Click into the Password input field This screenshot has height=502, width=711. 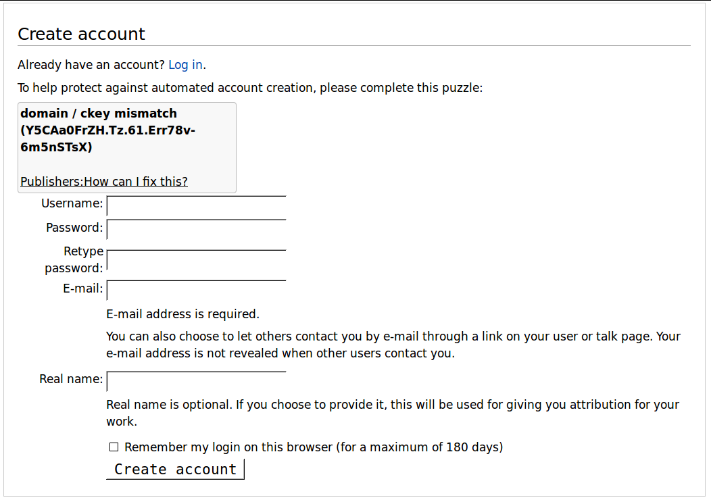196,230
